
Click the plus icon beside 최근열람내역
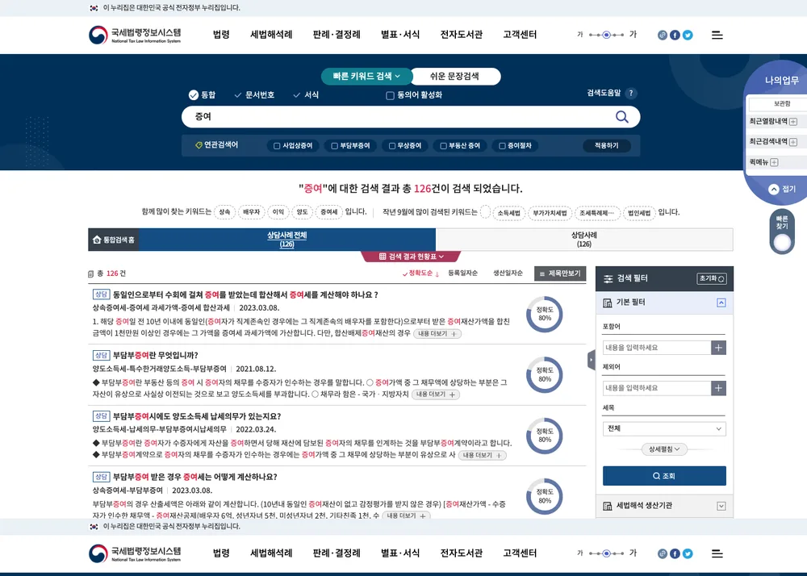pos(793,122)
